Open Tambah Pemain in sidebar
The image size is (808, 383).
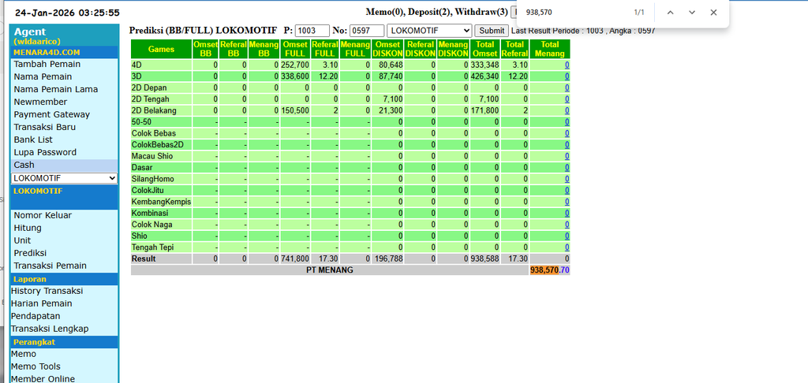point(47,65)
